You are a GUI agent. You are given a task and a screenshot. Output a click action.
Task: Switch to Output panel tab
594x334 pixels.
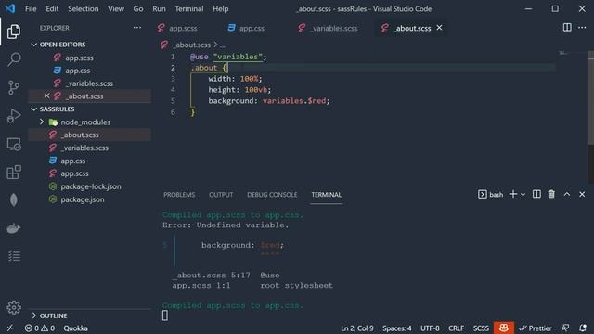pos(221,194)
